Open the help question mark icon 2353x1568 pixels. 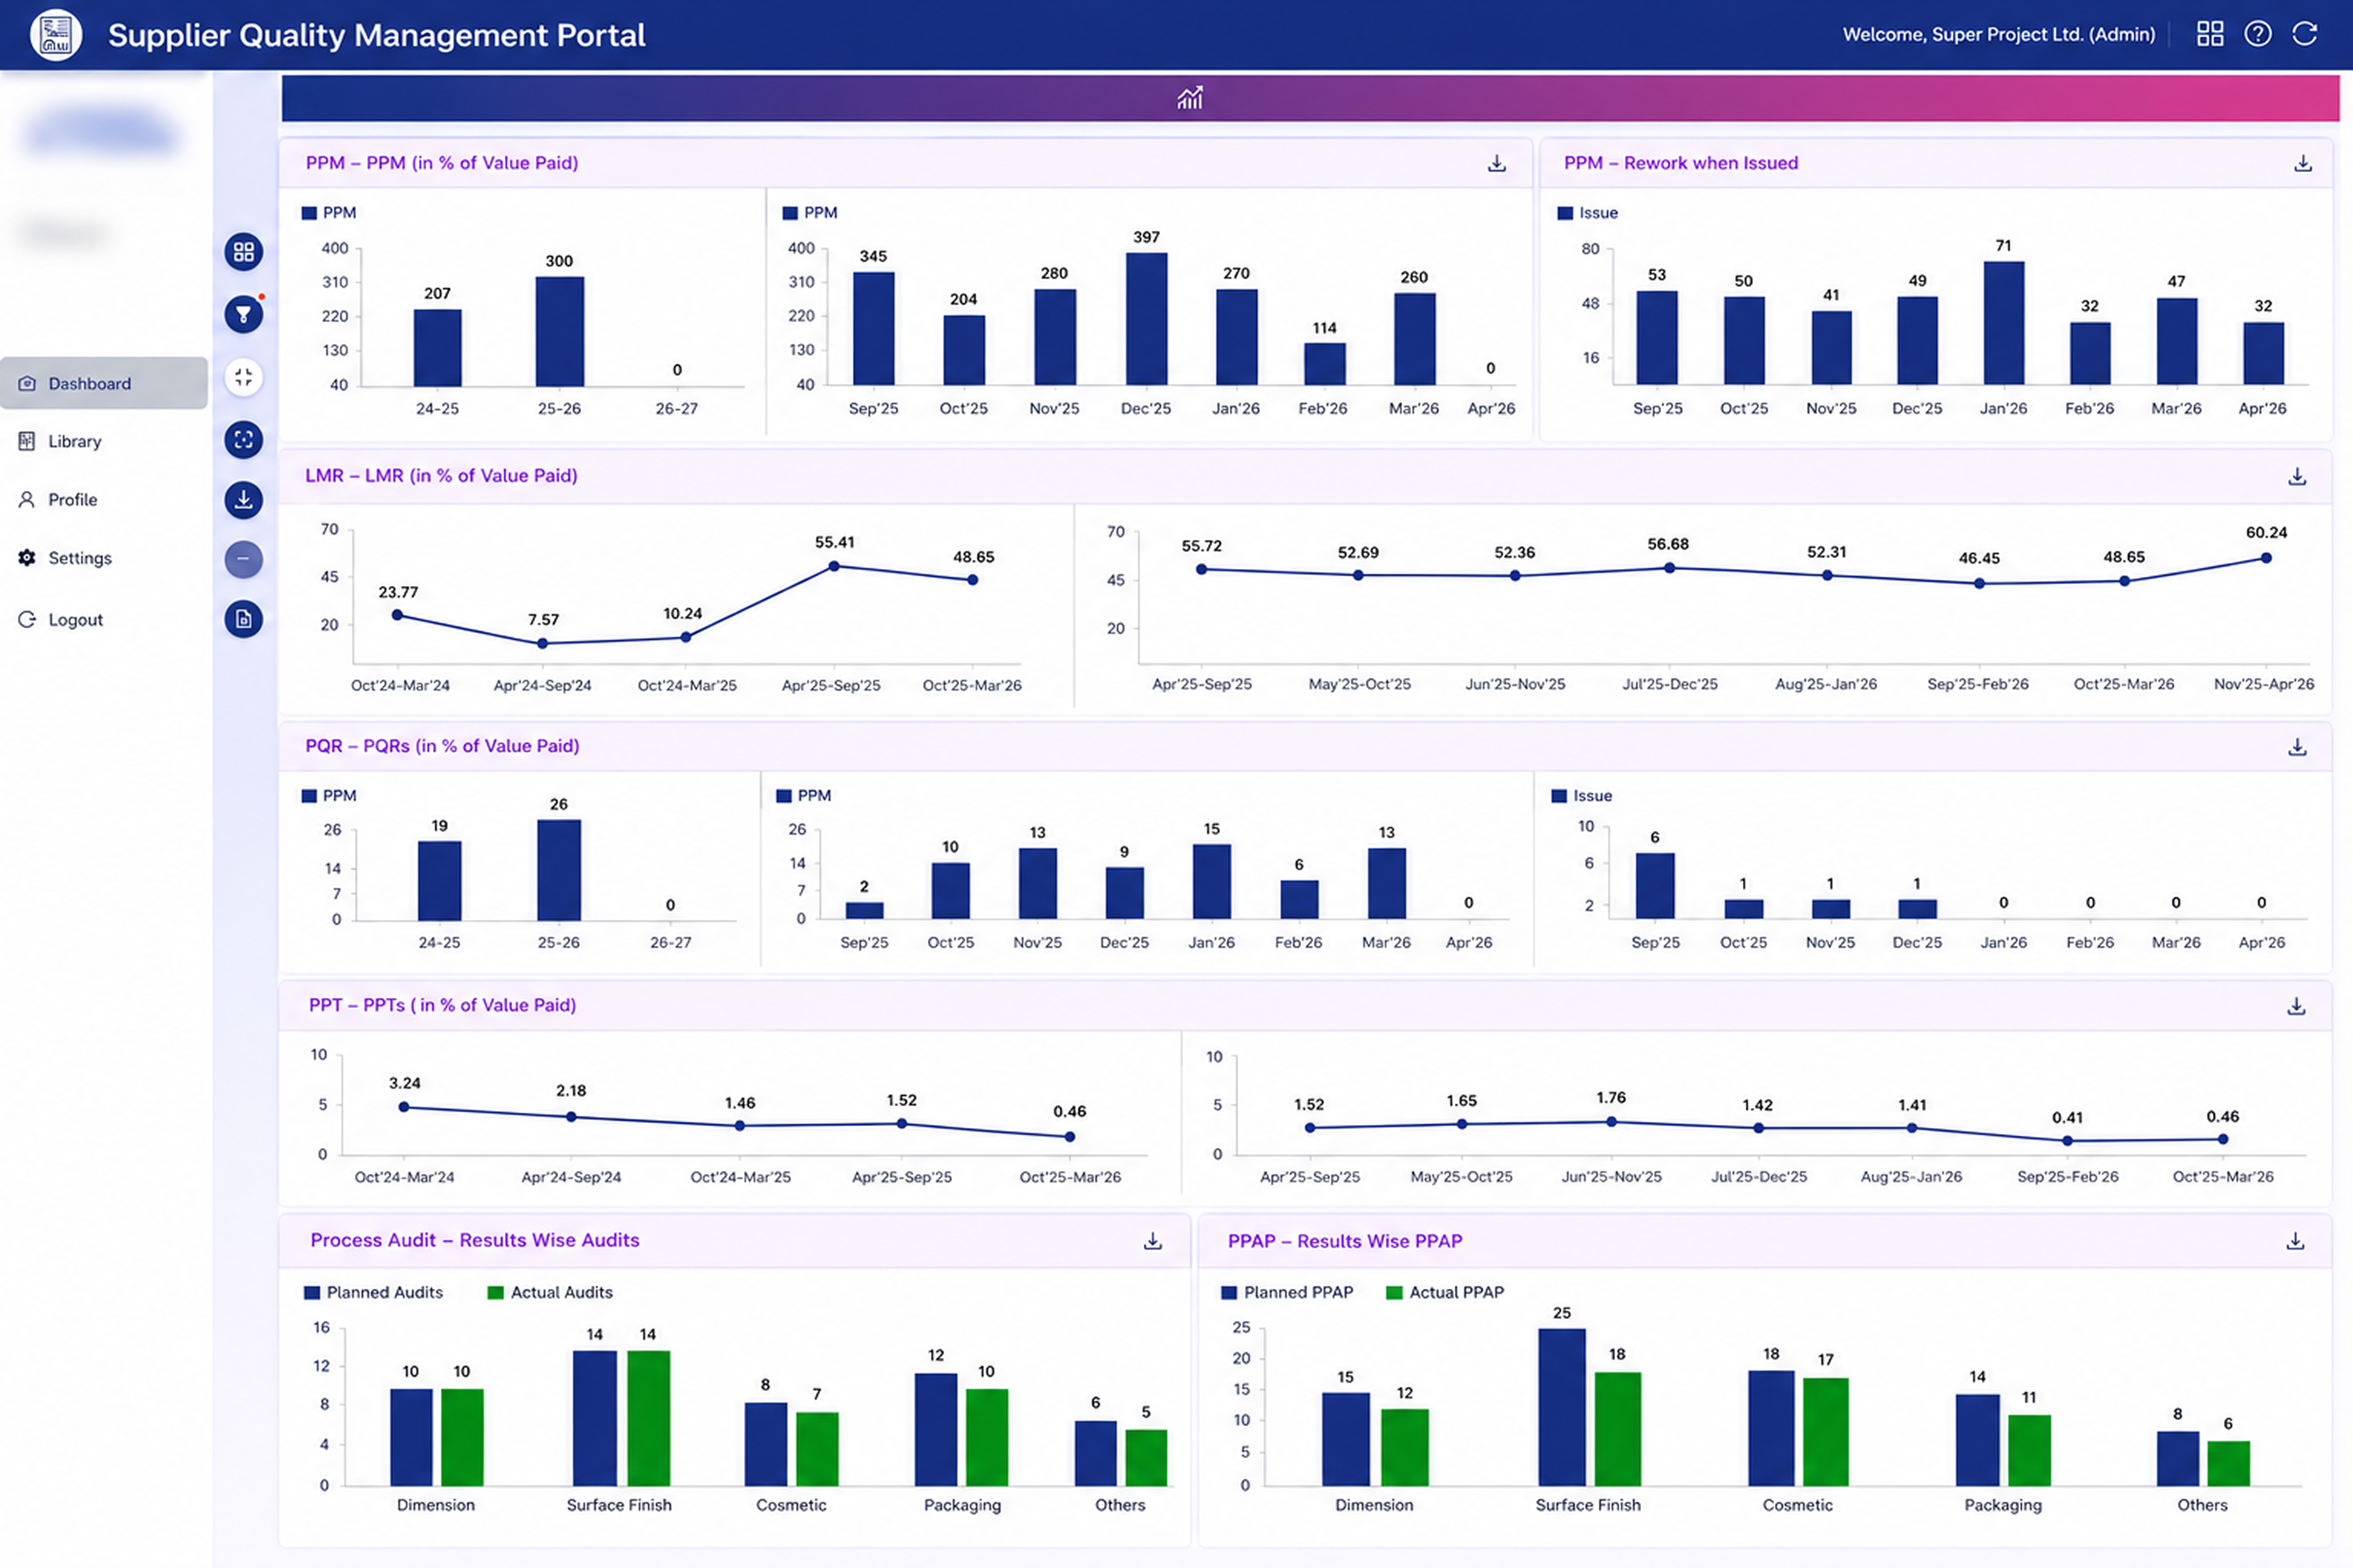tap(2258, 34)
